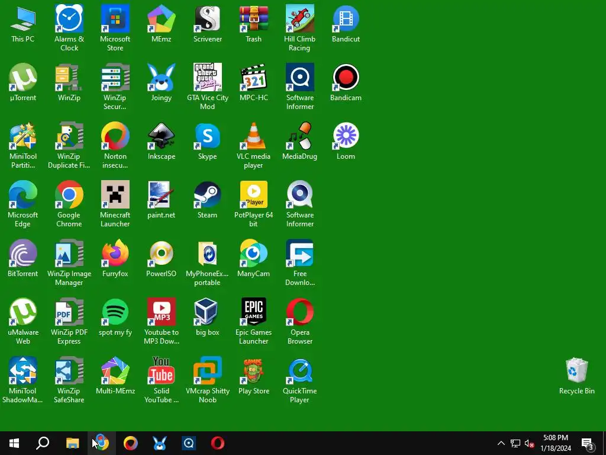Select the big box cube icon
Viewport: 606px width, 455px height.
[x=208, y=318]
